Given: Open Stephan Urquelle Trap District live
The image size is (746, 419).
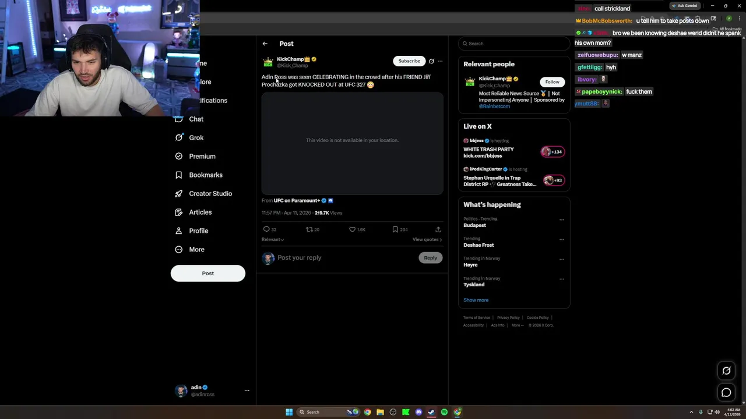Looking at the screenshot, I should click(x=499, y=181).
